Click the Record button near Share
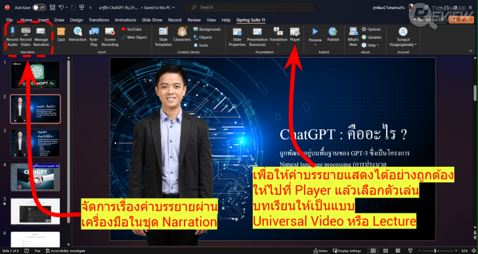Viewport: 478px width, 254px height. [x=422, y=20]
